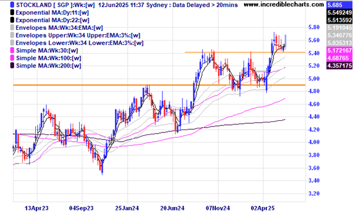This screenshot has width=353, height=214.
Task: Click the 3.80 price axis label
Action: (314, 155)
